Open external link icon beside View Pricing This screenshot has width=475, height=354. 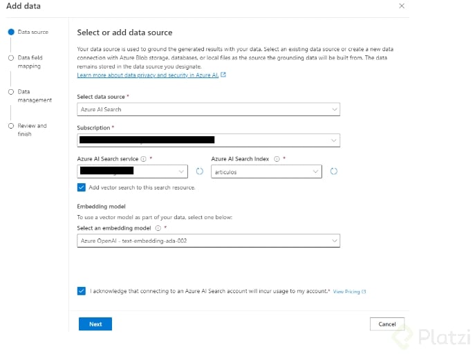coord(364,292)
